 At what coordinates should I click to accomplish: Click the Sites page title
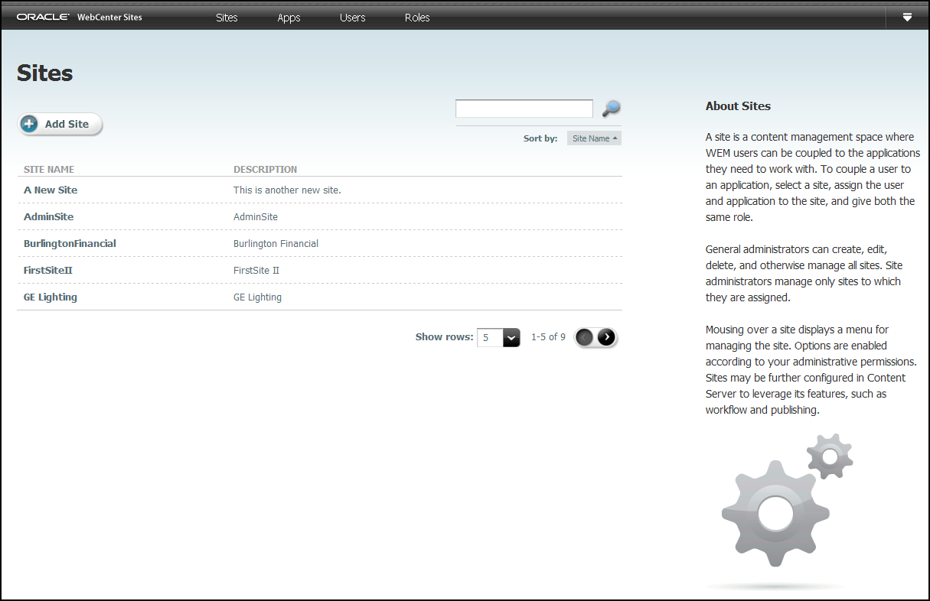(x=44, y=73)
